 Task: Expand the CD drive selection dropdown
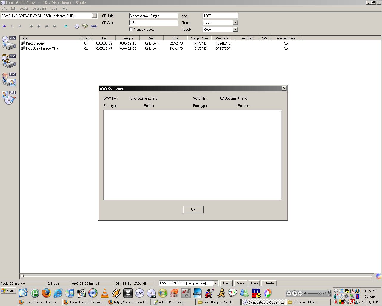coord(94,16)
